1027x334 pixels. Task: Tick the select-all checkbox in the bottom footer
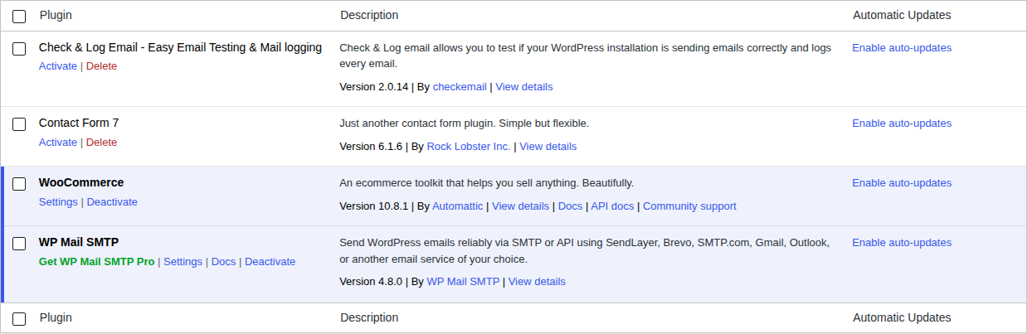(19, 319)
